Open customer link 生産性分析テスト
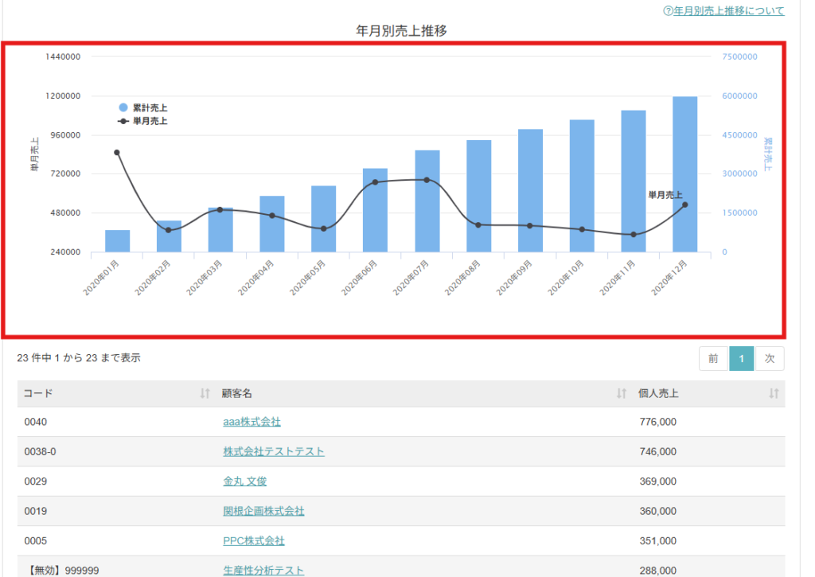The height and width of the screenshot is (577, 815). tap(263, 570)
